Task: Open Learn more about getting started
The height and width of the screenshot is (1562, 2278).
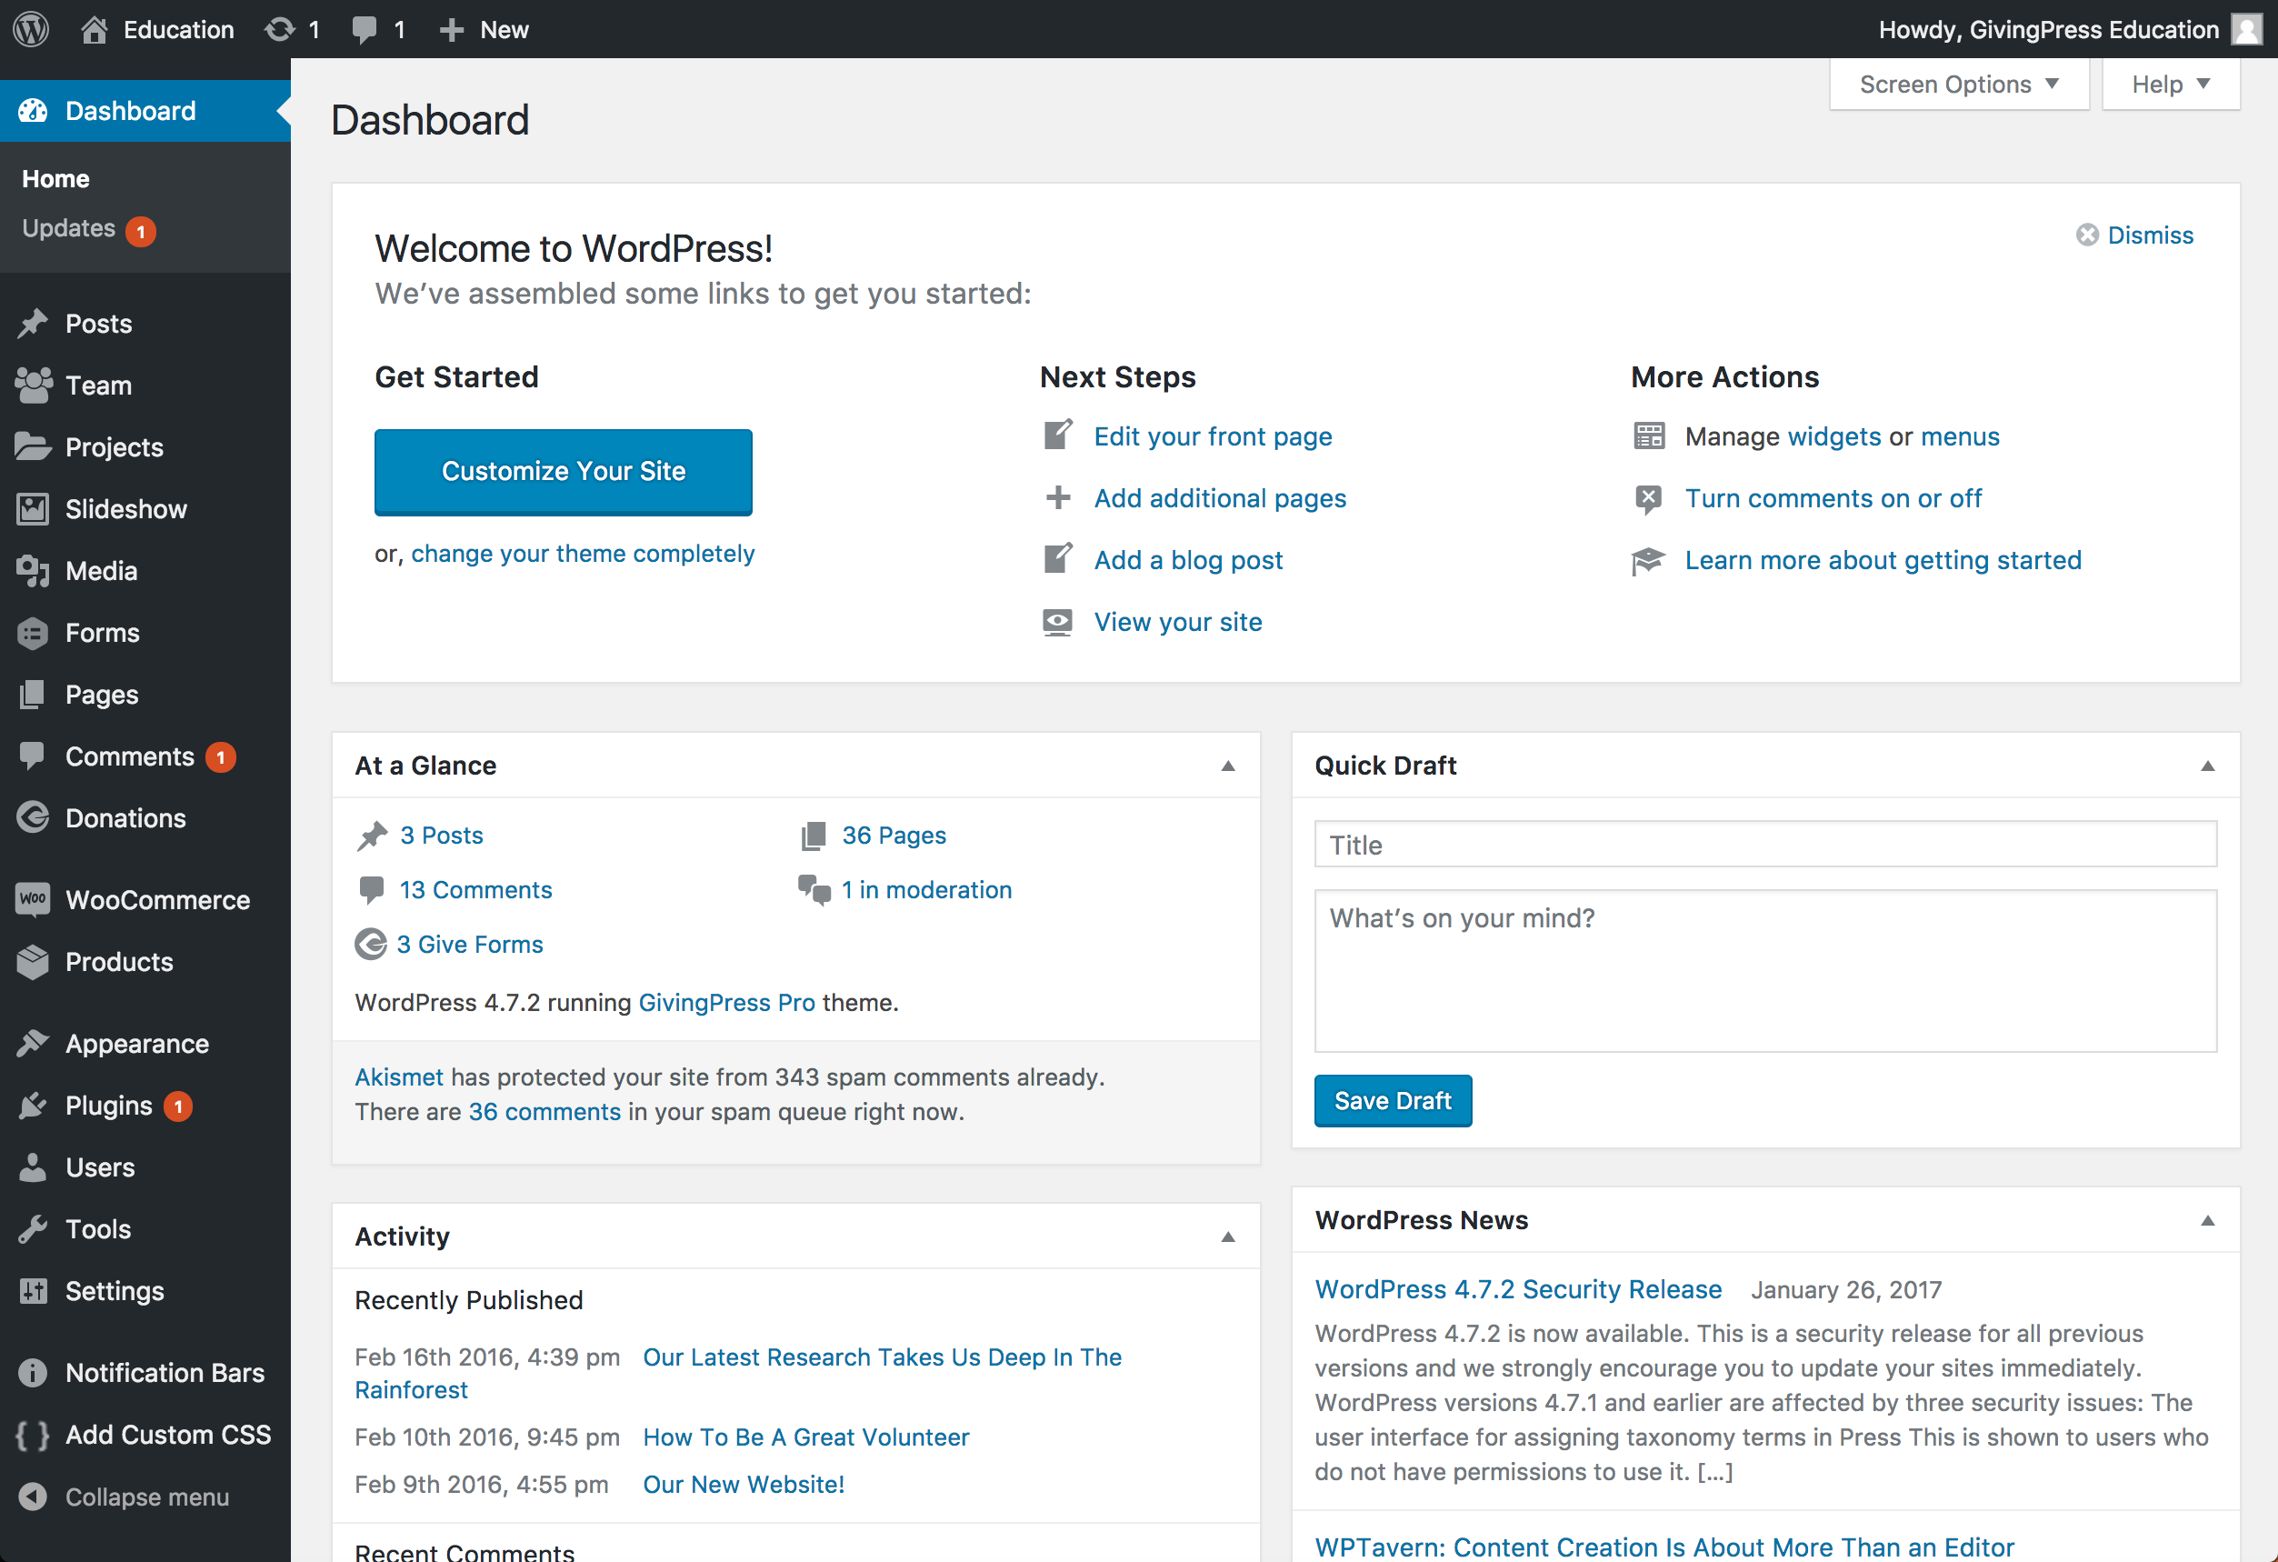Action: click(1883, 560)
